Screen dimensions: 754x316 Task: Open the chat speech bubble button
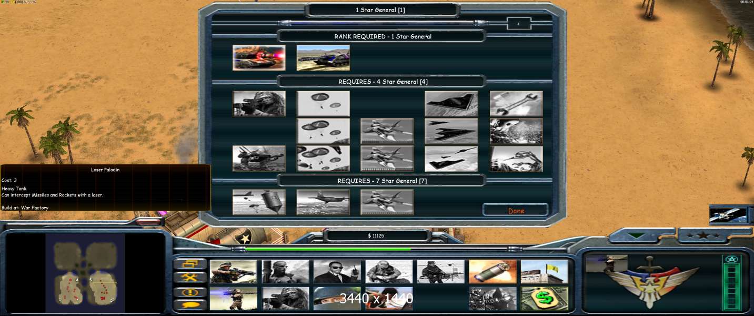point(189,304)
